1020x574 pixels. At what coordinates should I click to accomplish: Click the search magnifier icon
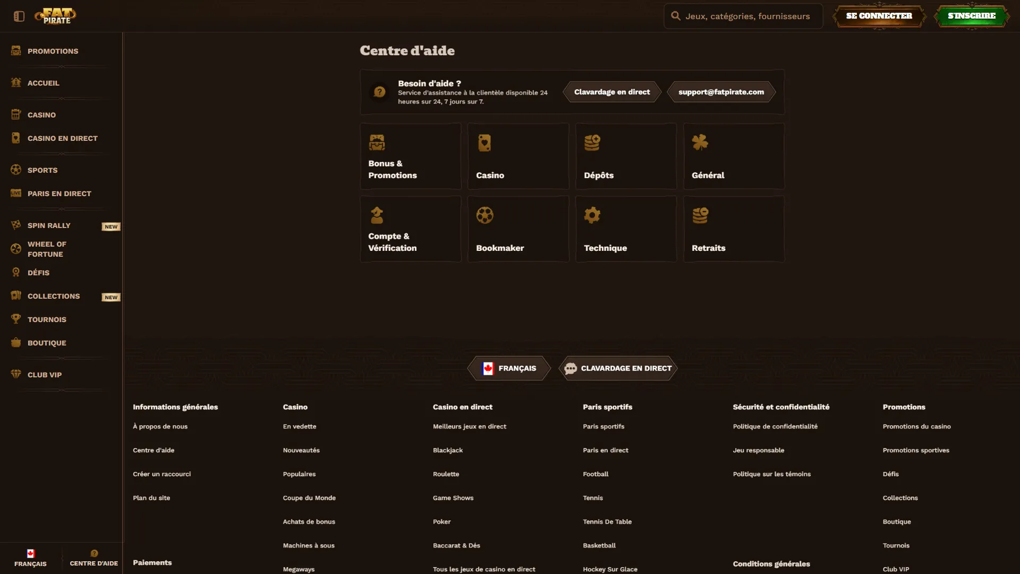[676, 16]
